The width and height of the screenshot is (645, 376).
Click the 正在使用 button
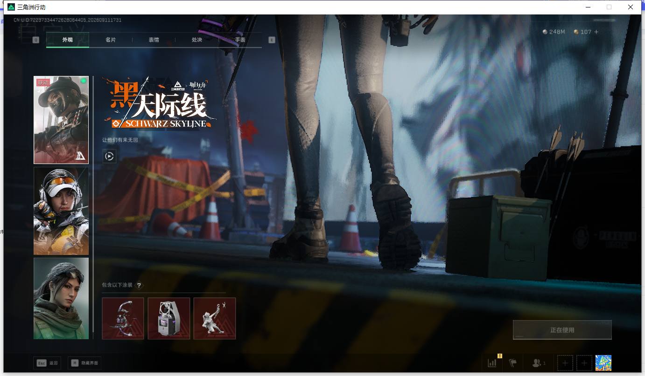[x=562, y=330]
